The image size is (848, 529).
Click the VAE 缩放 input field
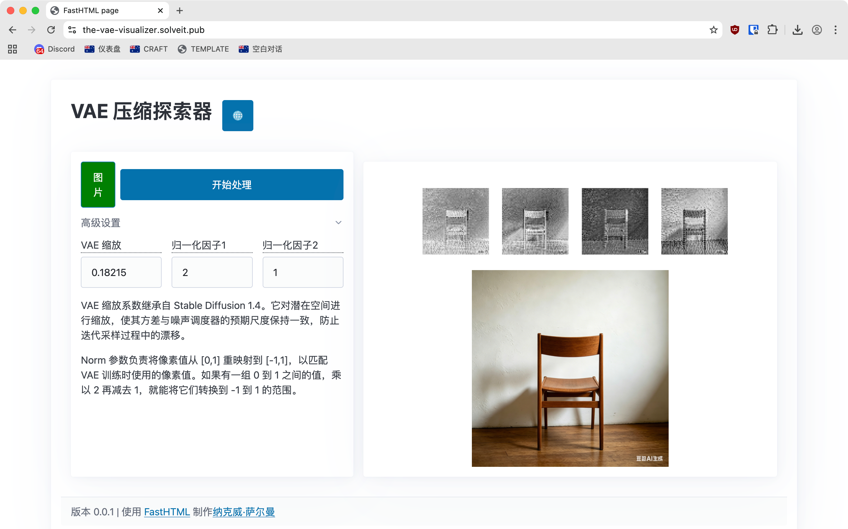[x=121, y=272]
